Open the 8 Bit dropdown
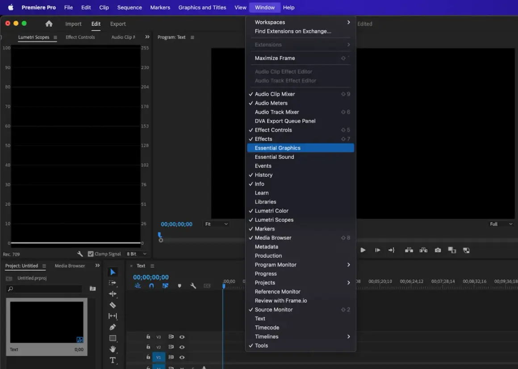Viewport: 518px width, 369px height. [x=137, y=254]
